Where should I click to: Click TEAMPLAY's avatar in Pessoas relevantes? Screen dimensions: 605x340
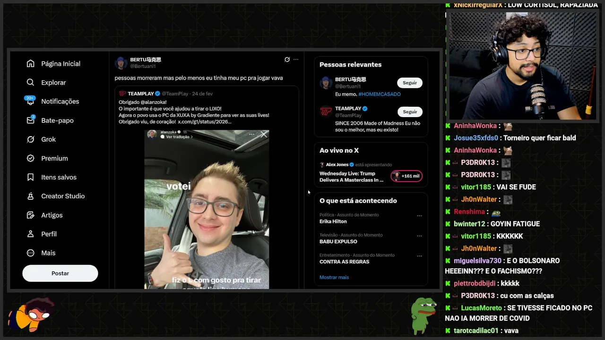[x=326, y=112]
